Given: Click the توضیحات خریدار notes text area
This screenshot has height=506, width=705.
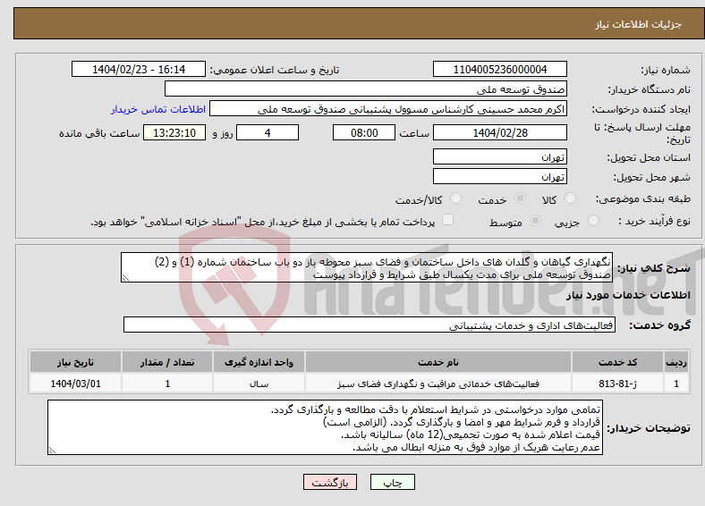Looking at the screenshot, I should 325,428.
